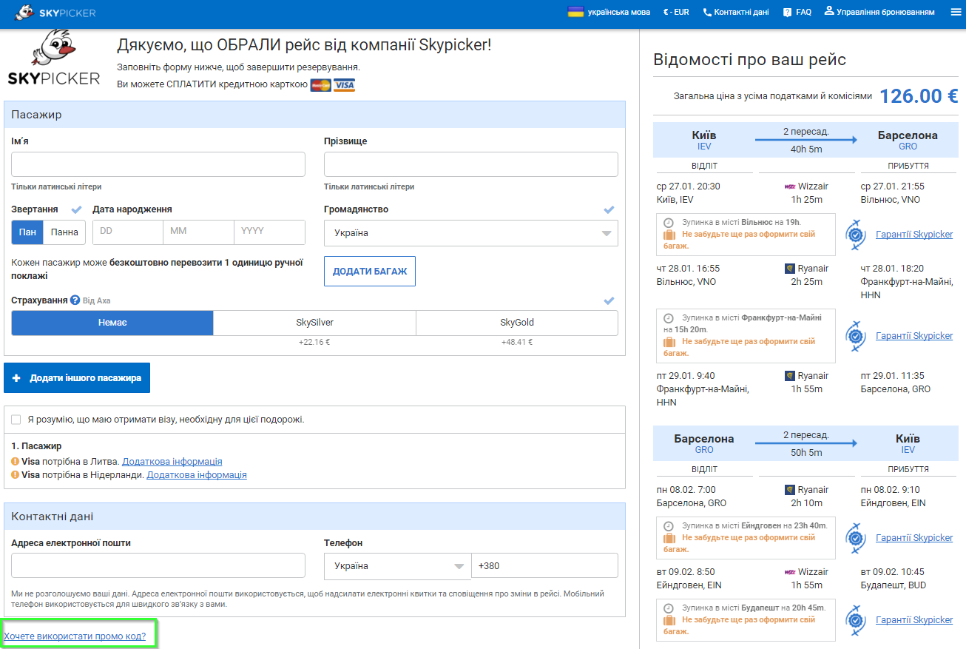Viewport: 966px width, 649px height.
Task: Open the promo code link
Action: coord(75,636)
